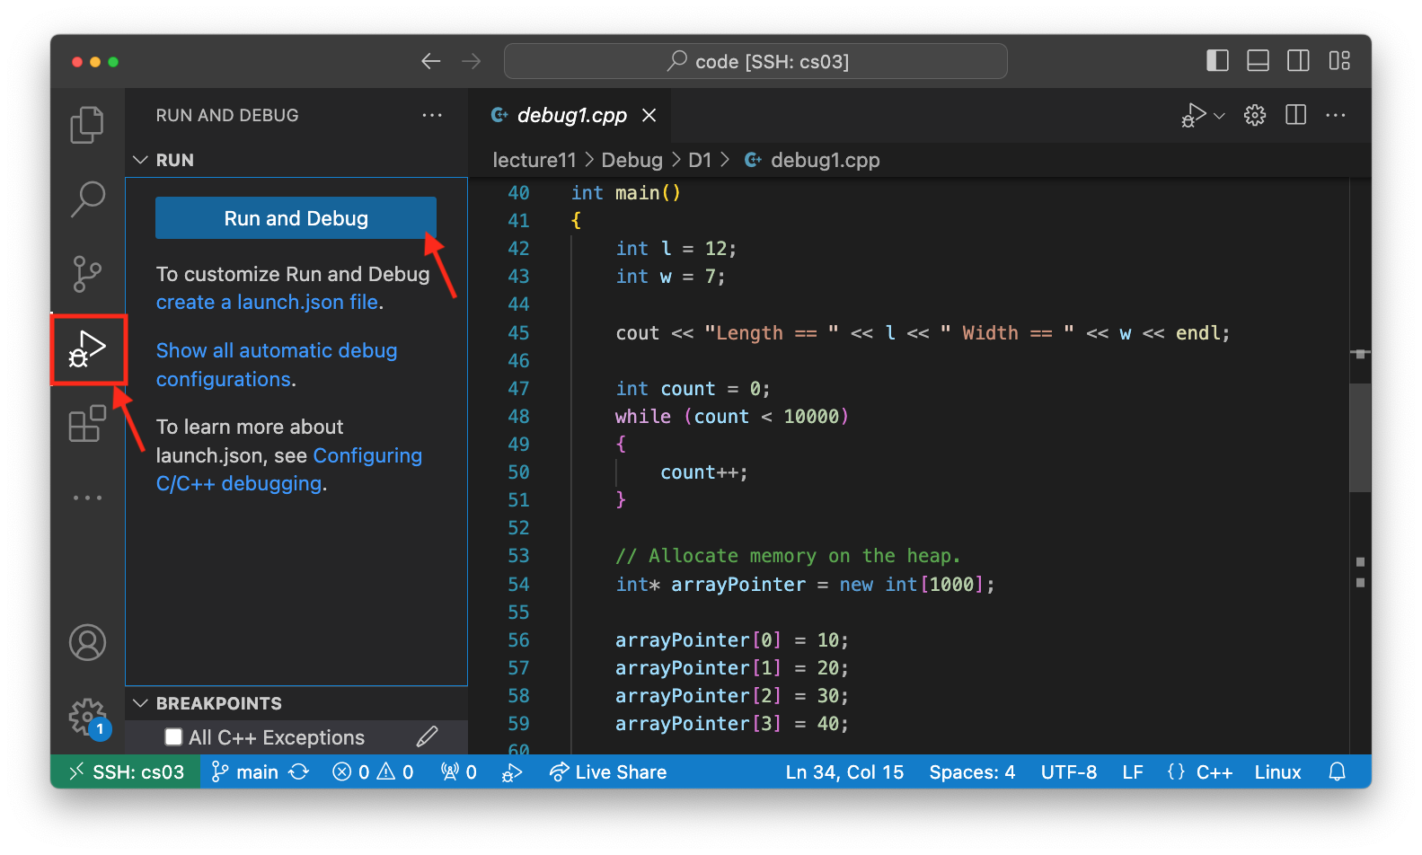Show additional activity bar views ellipsis
The width and height of the screenshot is (1422, 855).
pyautogui.click(x=87, y=498)
